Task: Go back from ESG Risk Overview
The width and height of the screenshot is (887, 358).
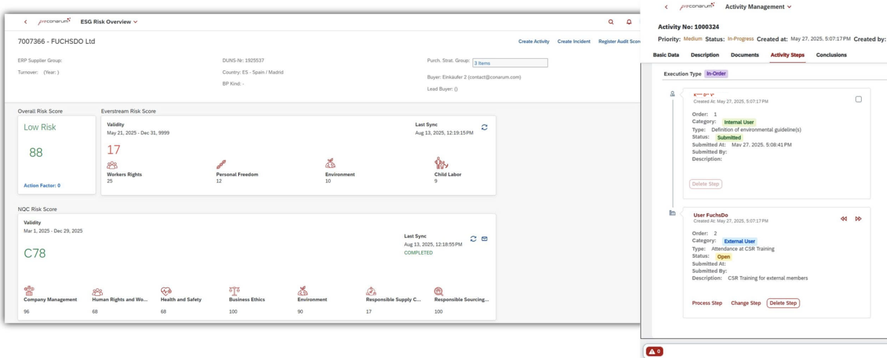Action: 25,22
